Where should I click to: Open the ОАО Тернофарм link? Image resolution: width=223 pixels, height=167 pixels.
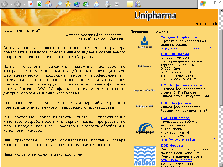point(176,118)
